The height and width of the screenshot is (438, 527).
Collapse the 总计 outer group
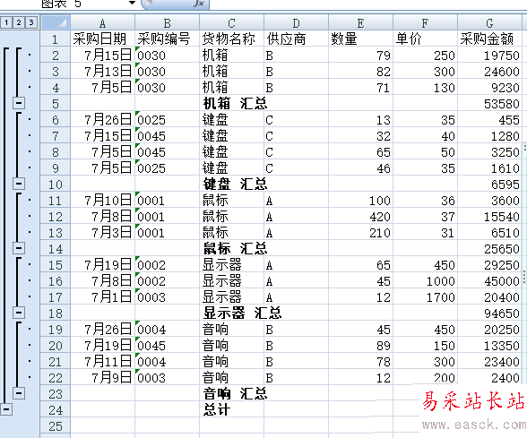point(6,409)
